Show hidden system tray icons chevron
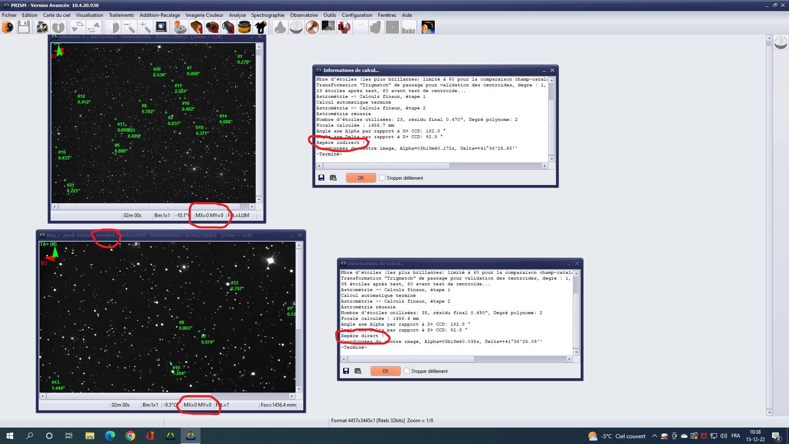The width and height of the screenshot is (789, 444). point(654,436)
